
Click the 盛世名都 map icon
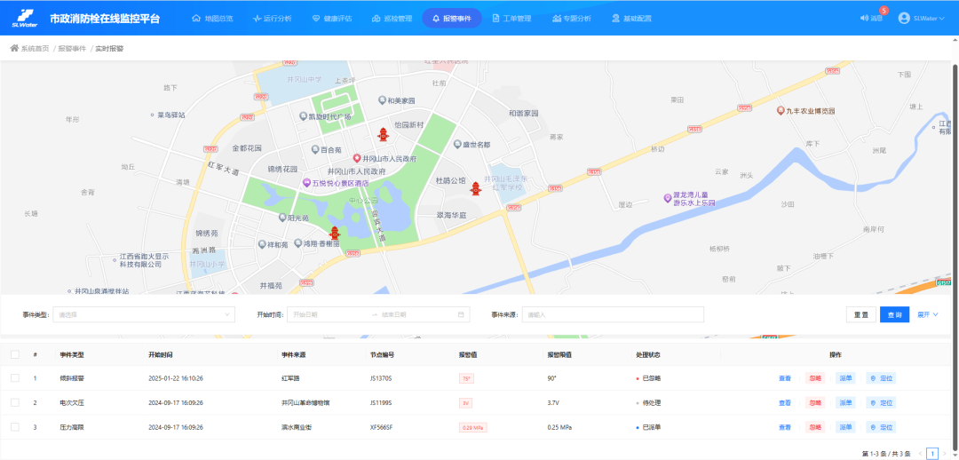457,145
